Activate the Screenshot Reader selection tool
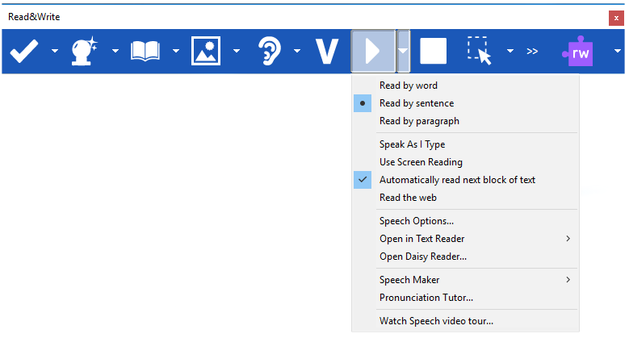Image resolution: width=629 pixels, height=338 pixels. click(x=479, y=51)
